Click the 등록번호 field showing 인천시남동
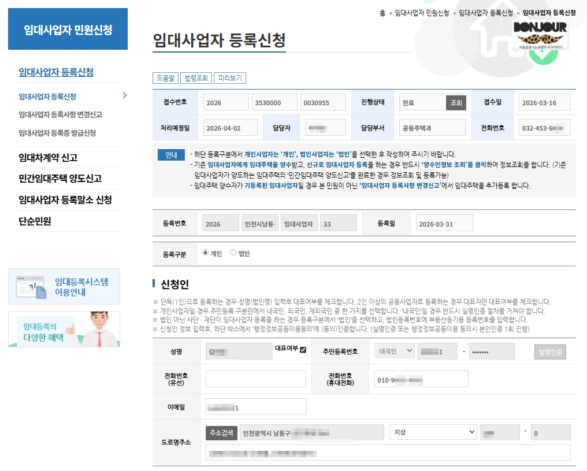The width and height of the screenshot is (587, 471). (x=260, y=223)
